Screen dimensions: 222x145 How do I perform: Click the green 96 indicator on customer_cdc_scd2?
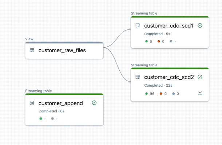[x=150, y=94]
